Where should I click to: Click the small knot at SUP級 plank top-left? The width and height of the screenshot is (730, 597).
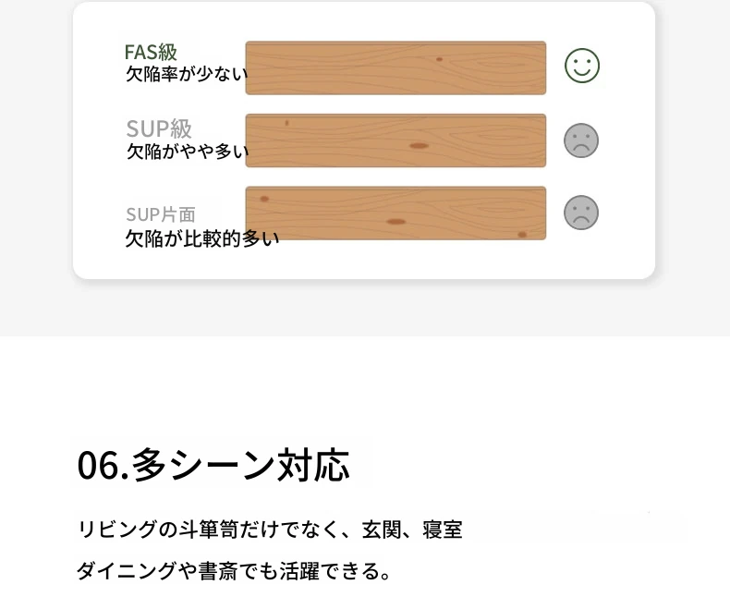tap(286, 123)
